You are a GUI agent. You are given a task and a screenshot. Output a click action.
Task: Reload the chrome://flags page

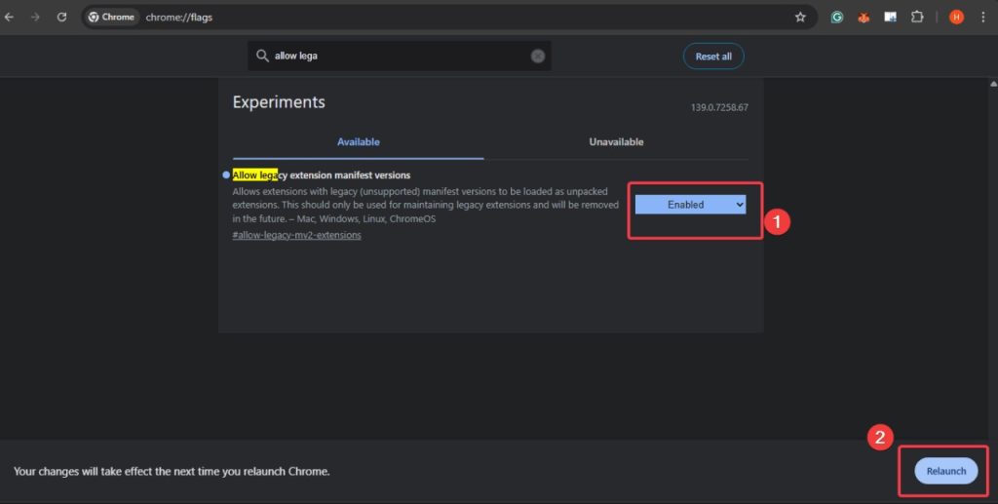(61, 17)
